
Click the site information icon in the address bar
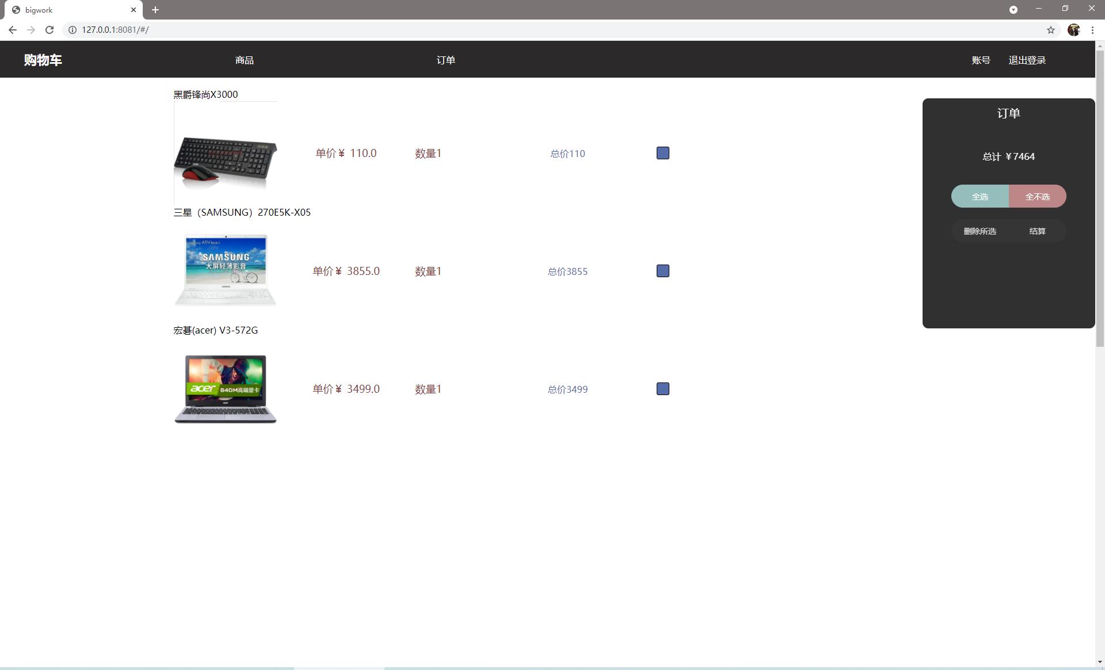coord(73,30)
